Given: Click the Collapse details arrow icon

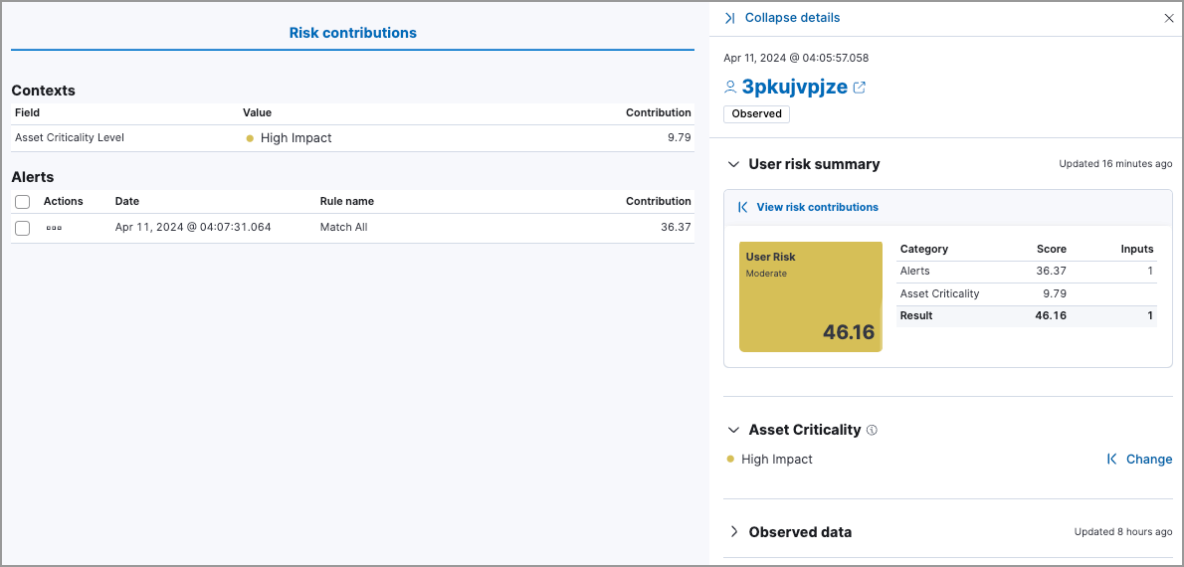Looking at the screenshot, I should (730, 18).
